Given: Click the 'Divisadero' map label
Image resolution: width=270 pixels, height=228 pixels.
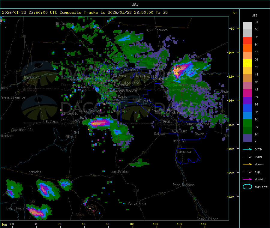Looking at the screenshot, I should (65, 24).
